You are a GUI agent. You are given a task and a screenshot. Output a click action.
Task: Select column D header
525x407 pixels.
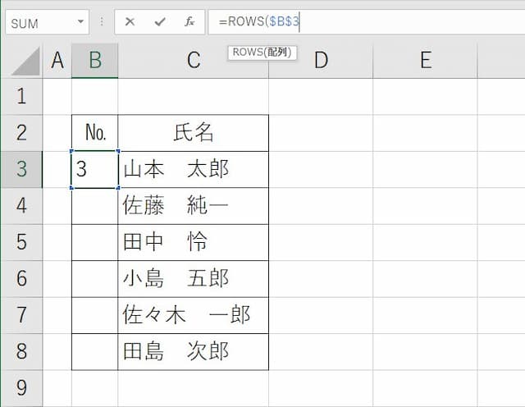pos(321,61)
